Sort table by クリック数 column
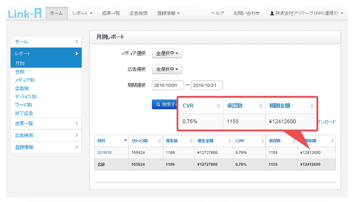This screenshot has width=354, height=202. point(146,141)
